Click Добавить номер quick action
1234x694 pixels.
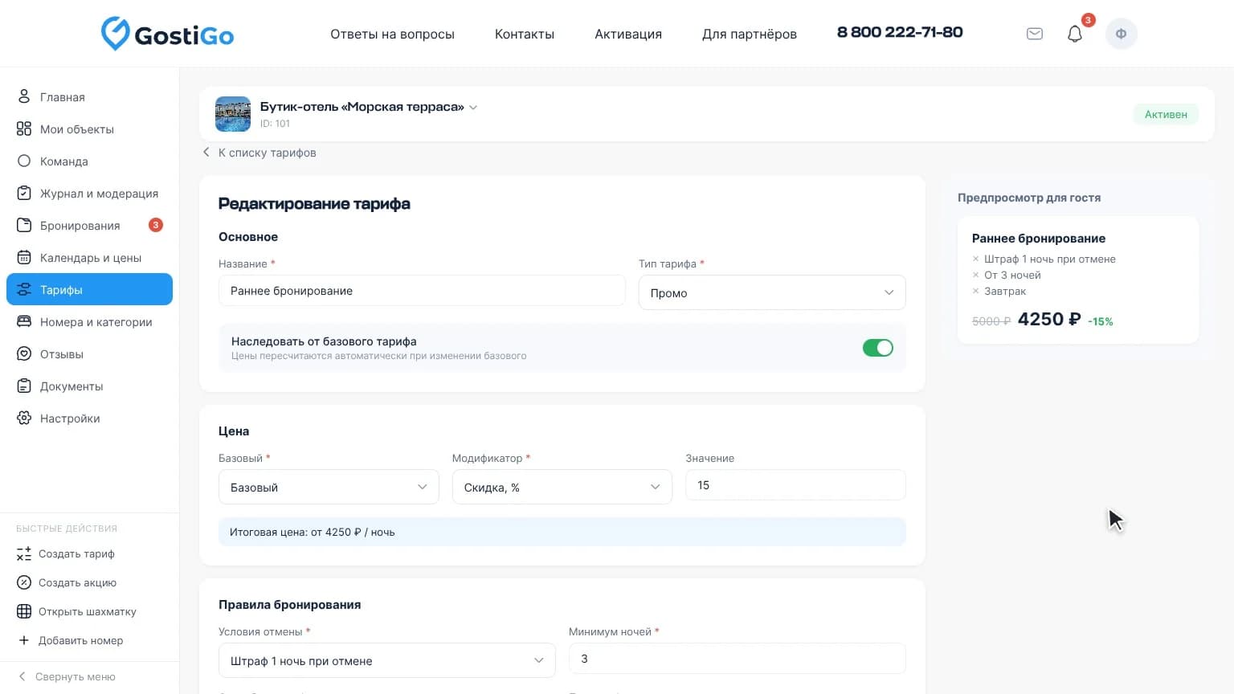click(71, 640)
